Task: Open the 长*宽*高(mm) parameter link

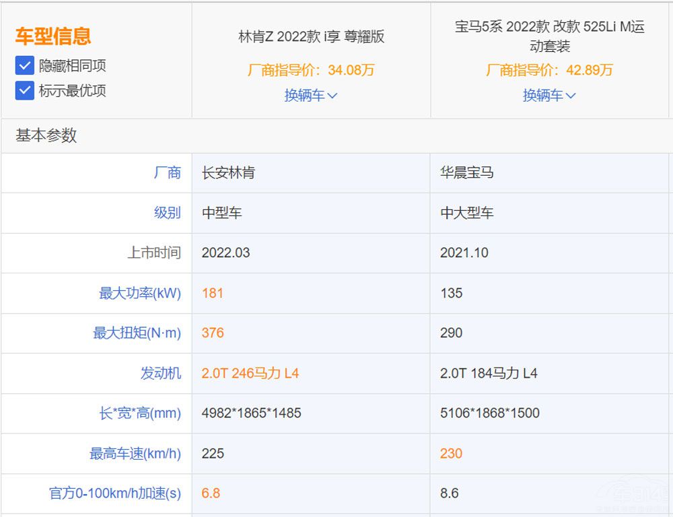Action: point(139,413)
